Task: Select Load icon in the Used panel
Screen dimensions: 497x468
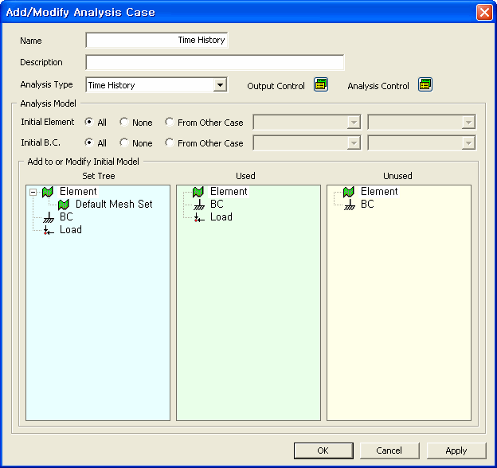Action: point(199,217)
